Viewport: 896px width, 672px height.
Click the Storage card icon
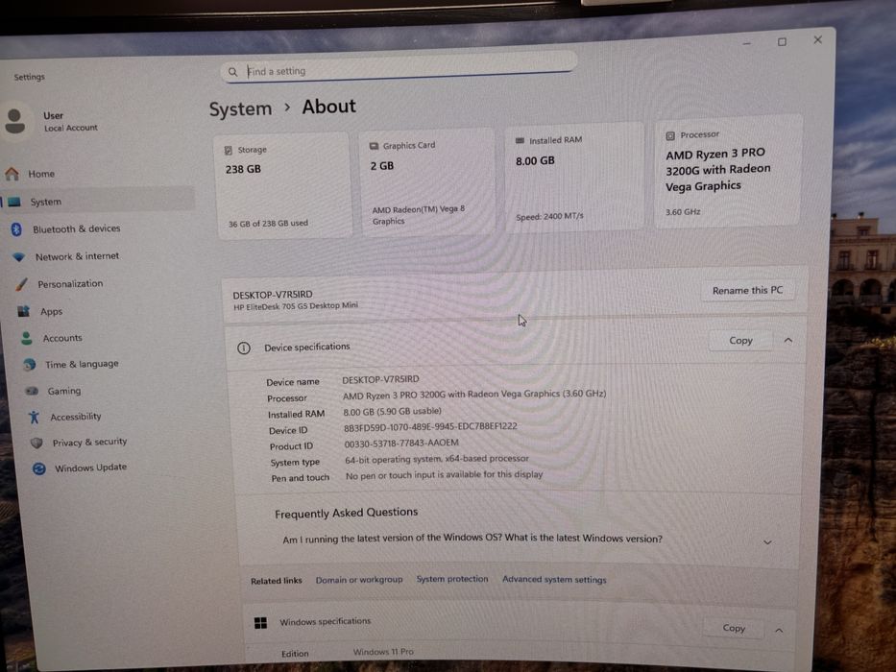point(229,151)
